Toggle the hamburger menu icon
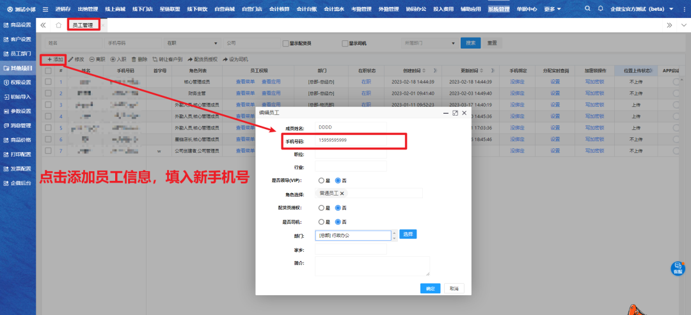The height and width of the screenshot is (315, 691). (x=45, y=9)
